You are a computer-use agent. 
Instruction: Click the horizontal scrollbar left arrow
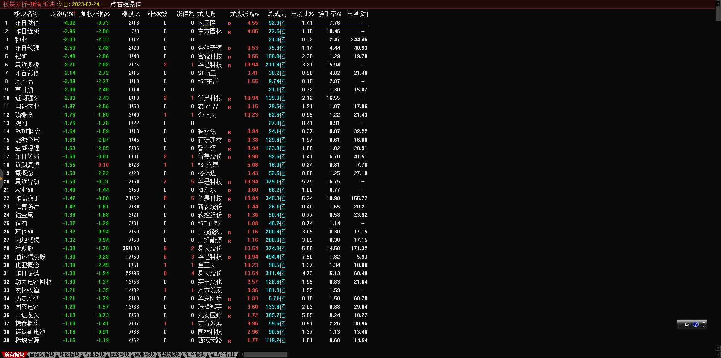242,355
